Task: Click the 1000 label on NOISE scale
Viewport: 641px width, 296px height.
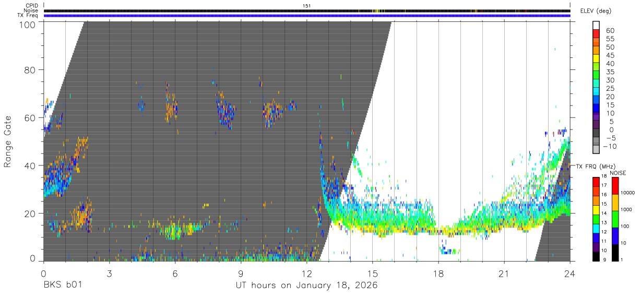Action: tap(627, 209)
